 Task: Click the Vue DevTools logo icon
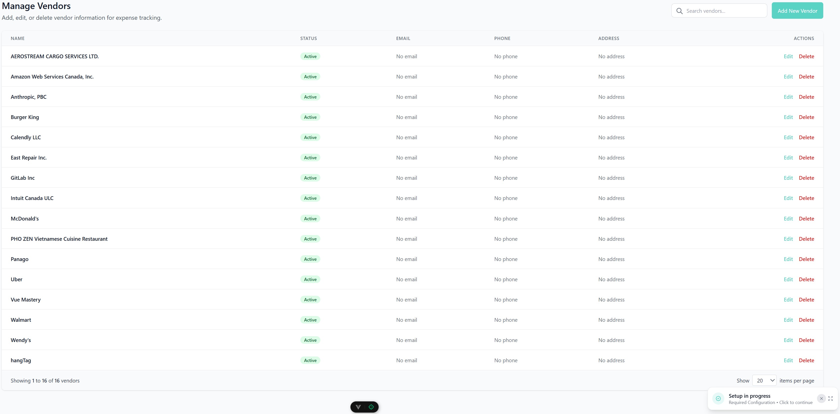pyautogui.click(x=358, y=407)
